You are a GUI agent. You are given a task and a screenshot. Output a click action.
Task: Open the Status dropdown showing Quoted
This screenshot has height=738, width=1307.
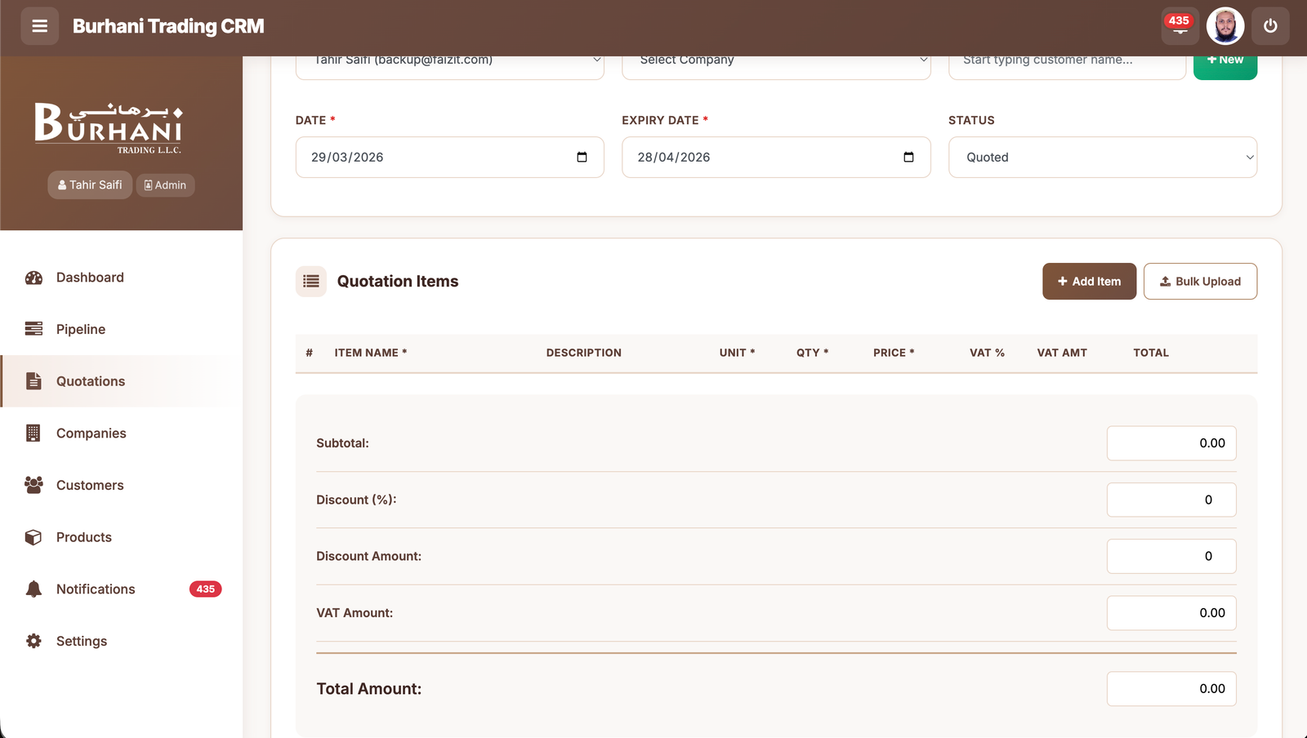(x=1102, y=157)
